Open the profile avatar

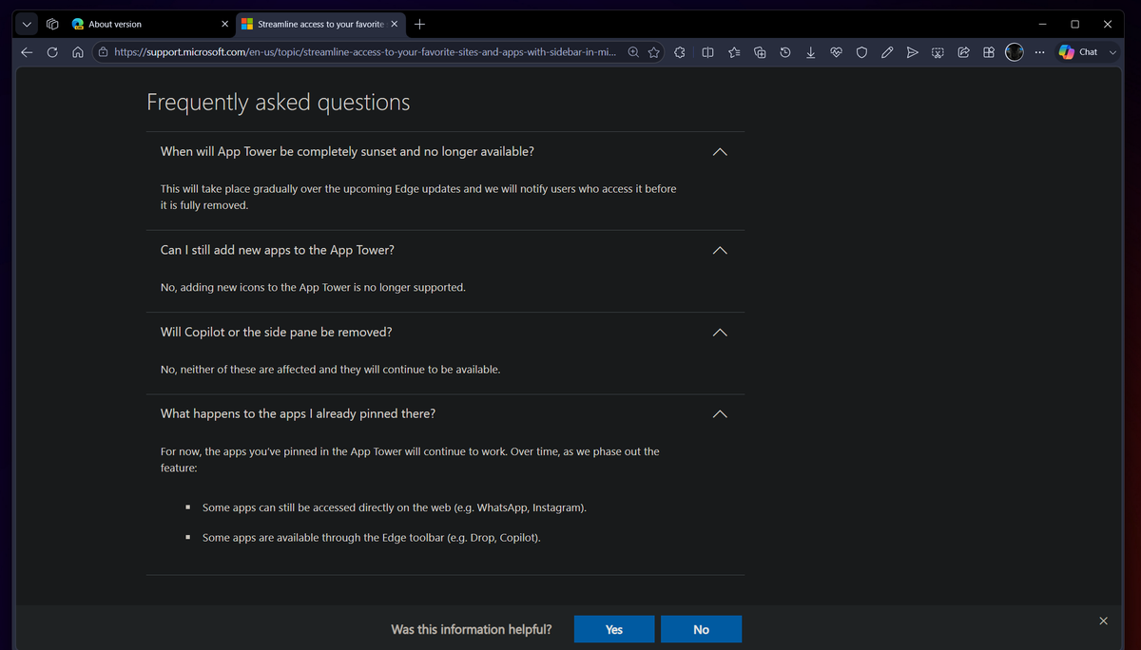pos(1015,52)
